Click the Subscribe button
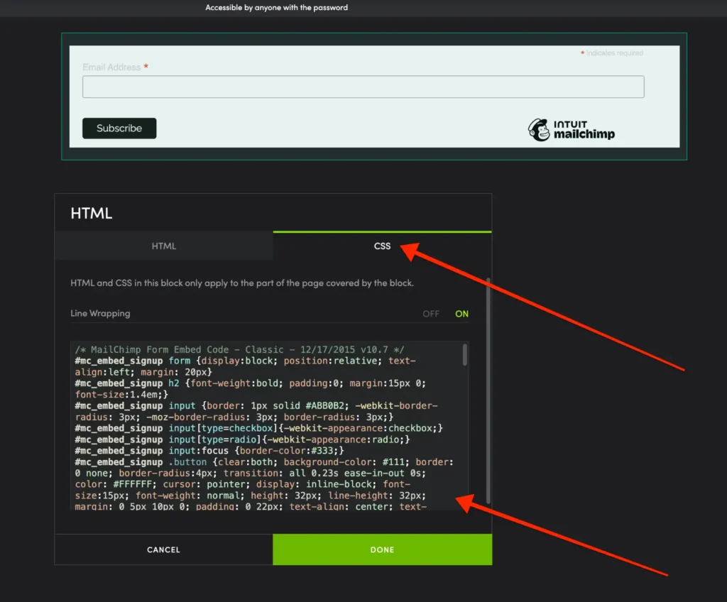The image size is (727, 602). [119, 128]
